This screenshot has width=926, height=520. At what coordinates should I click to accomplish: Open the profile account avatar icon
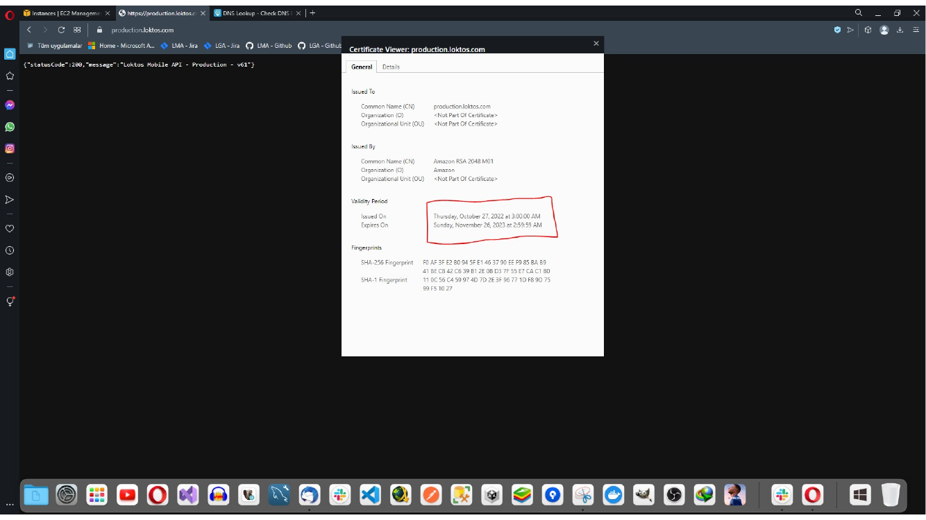[884, 30]
